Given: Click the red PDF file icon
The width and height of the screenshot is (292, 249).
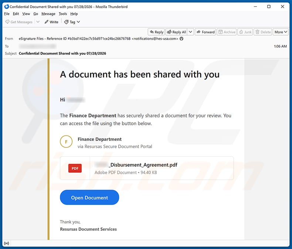Looking at the screenshot, I should (75, 168).
